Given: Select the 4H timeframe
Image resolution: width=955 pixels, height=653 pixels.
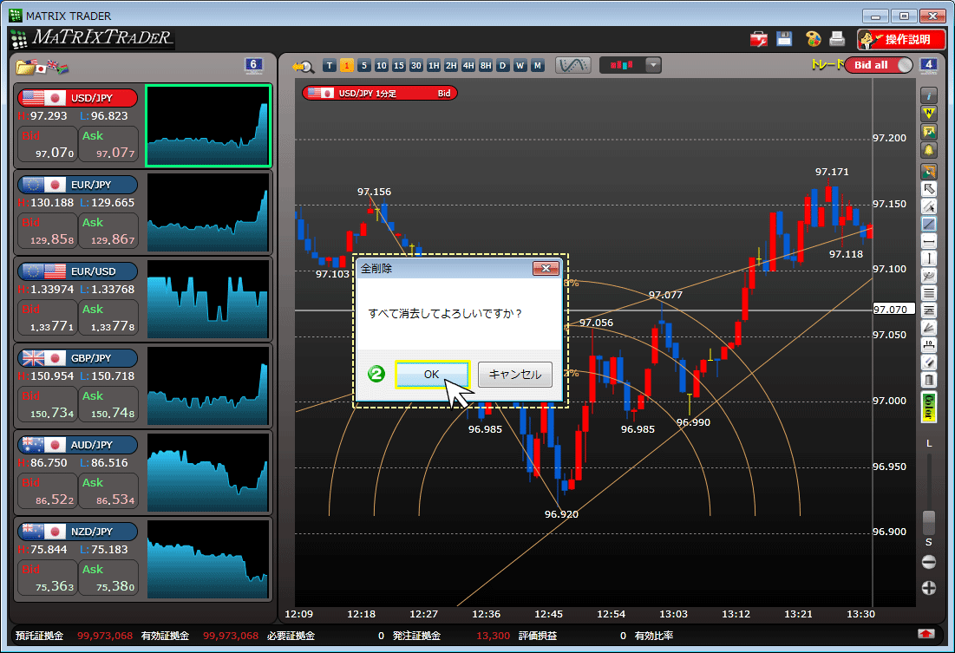Looking at the screenshot, I should pos(468,65).
